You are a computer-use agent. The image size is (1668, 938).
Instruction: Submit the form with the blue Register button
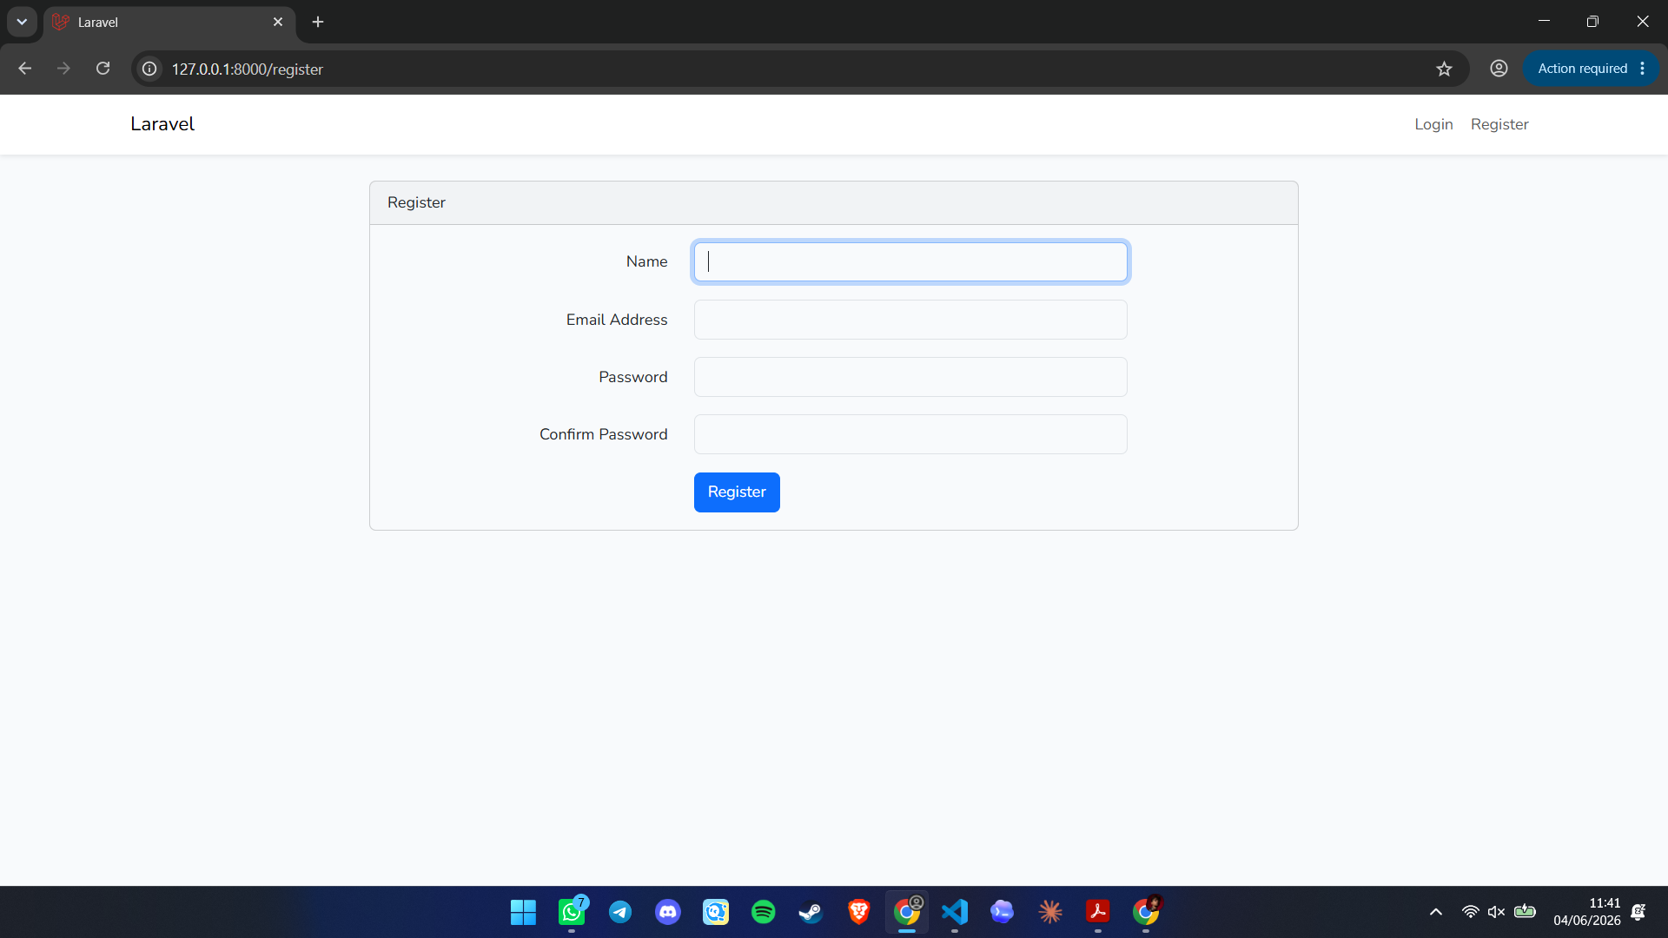[737, 492]
